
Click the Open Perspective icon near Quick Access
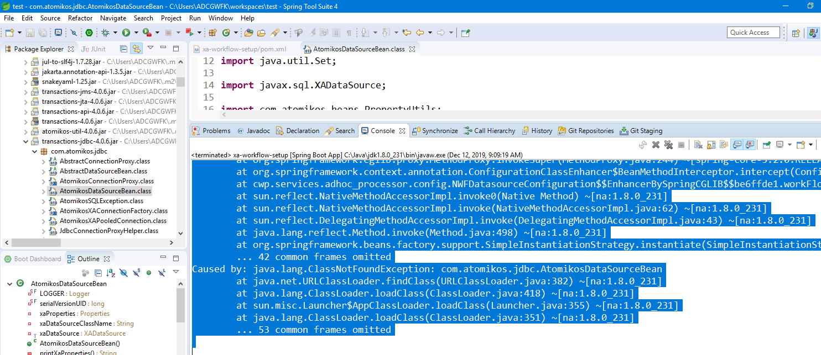tap(796, 33)
